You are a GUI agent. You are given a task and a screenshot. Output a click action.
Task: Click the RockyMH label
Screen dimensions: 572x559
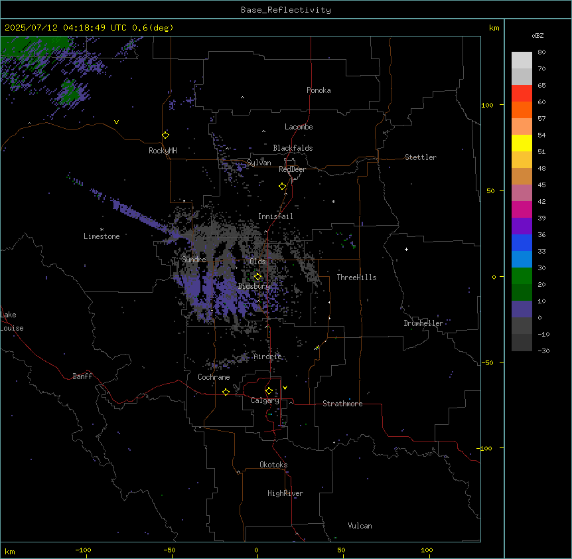[163, 151]
